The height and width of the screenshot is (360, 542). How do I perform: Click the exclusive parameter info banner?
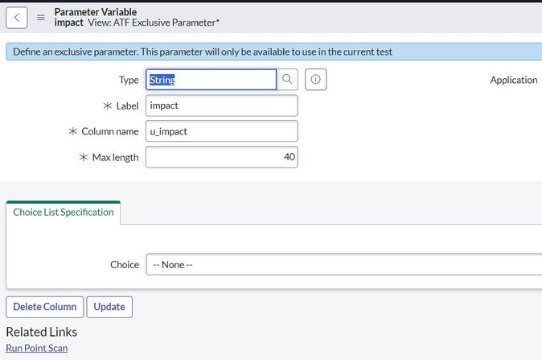point(271,52)
